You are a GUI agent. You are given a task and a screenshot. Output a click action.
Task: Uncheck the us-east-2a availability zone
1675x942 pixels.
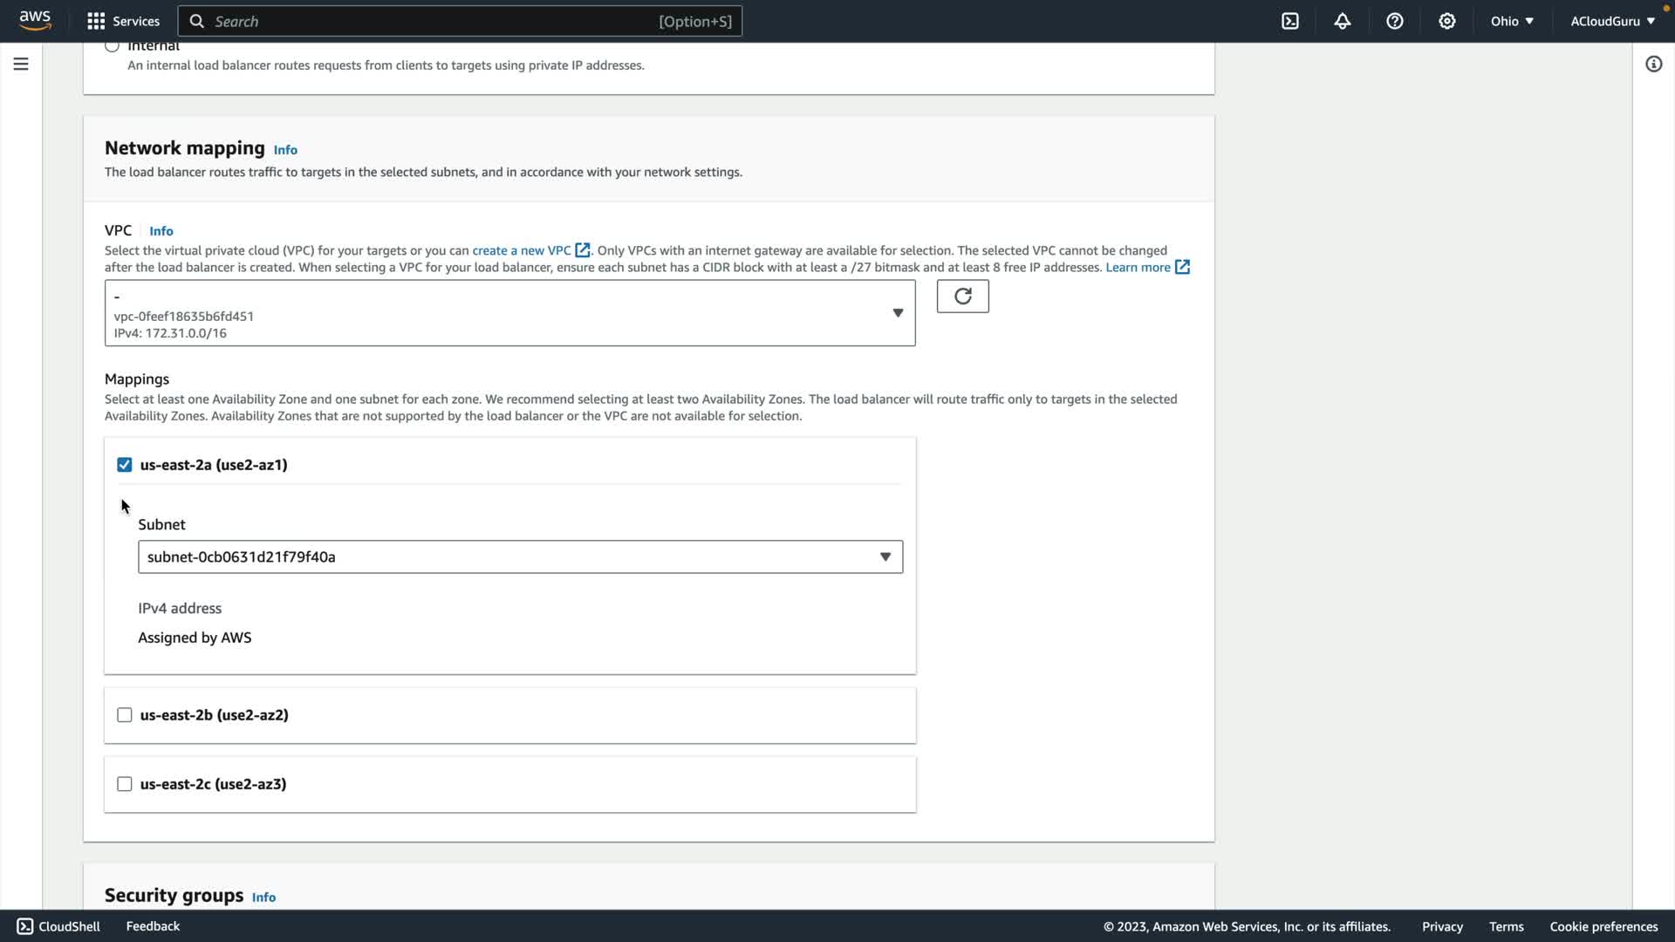point(125,465)
